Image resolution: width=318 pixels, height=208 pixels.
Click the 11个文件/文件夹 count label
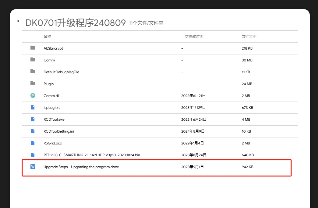click(x=146, y=23)
